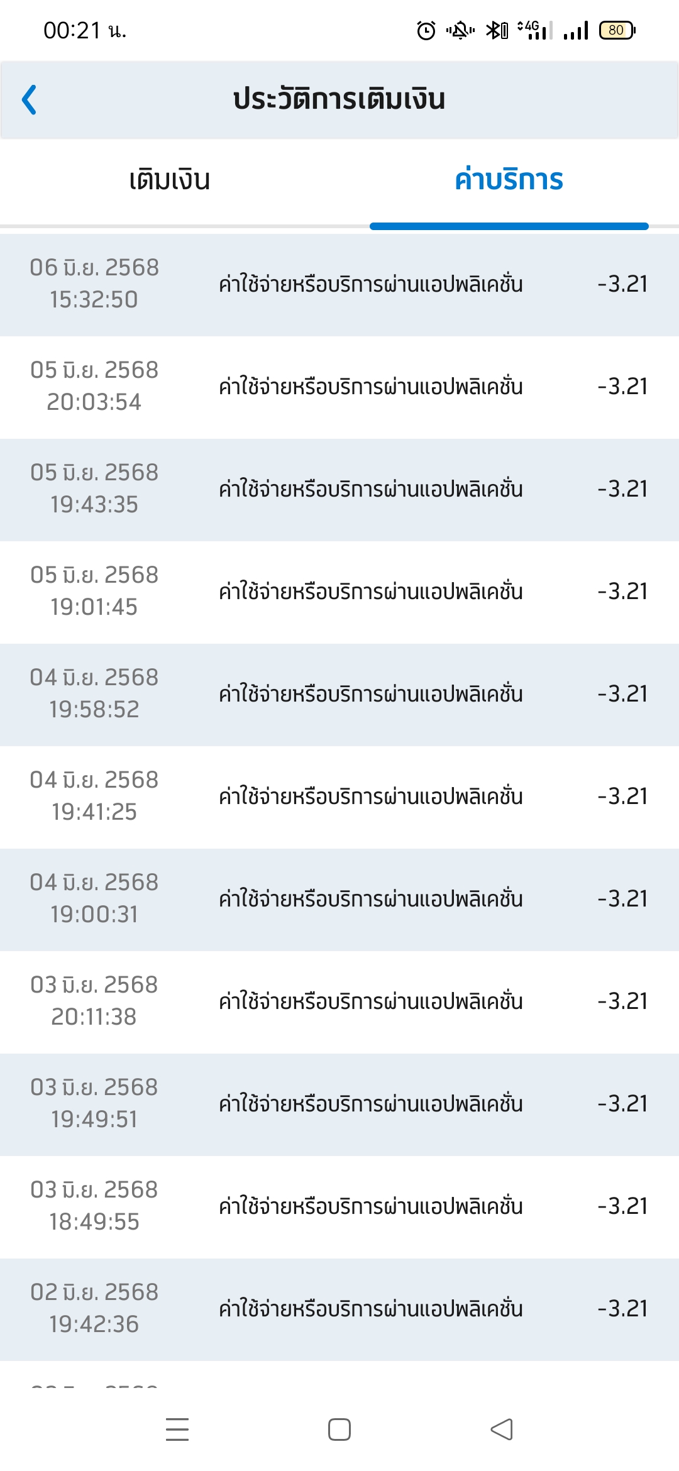
Task: Open the 05 มิ.ย. 2568 20:03:54 transaction
Action: click(339, 387)
